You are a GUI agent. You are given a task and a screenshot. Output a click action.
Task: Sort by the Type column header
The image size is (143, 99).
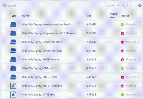coord(13,16)
